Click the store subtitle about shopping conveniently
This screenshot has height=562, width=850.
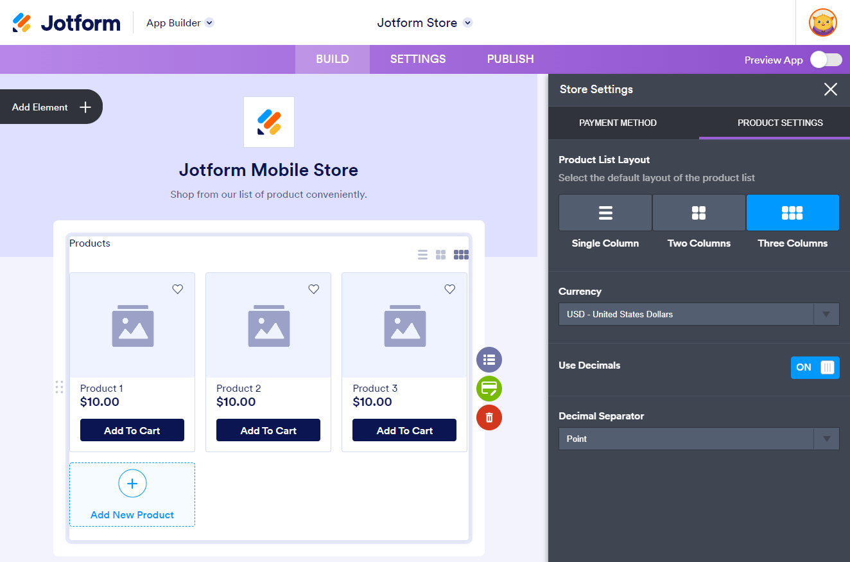pos(268,194)
